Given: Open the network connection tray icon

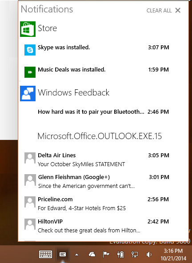Looking at the screenshot, I should 134,255.
